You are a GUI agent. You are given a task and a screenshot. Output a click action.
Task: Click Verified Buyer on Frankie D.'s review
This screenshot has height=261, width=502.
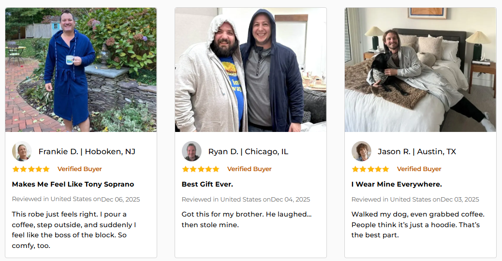[80, 169]
